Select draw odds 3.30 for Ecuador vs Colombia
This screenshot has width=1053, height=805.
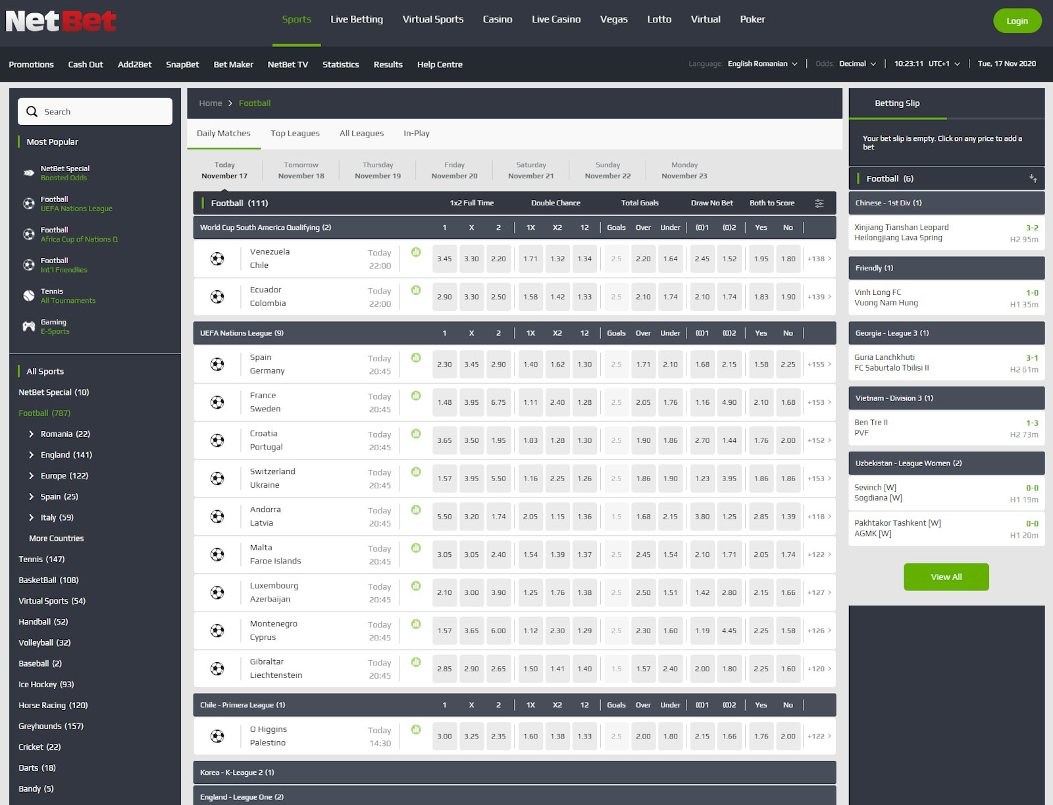[x=471, y=297]
